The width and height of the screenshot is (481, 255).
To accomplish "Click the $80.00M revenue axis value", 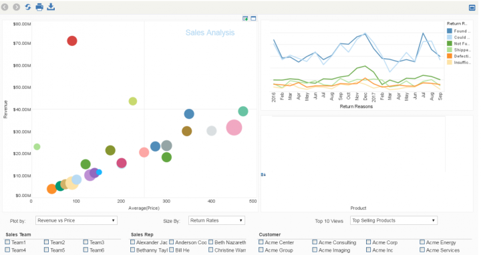I will tap(22, 24).
